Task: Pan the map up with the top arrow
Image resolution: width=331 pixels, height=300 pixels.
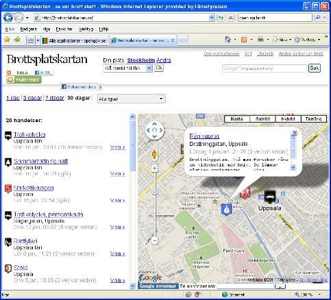Action: point(155,124)
